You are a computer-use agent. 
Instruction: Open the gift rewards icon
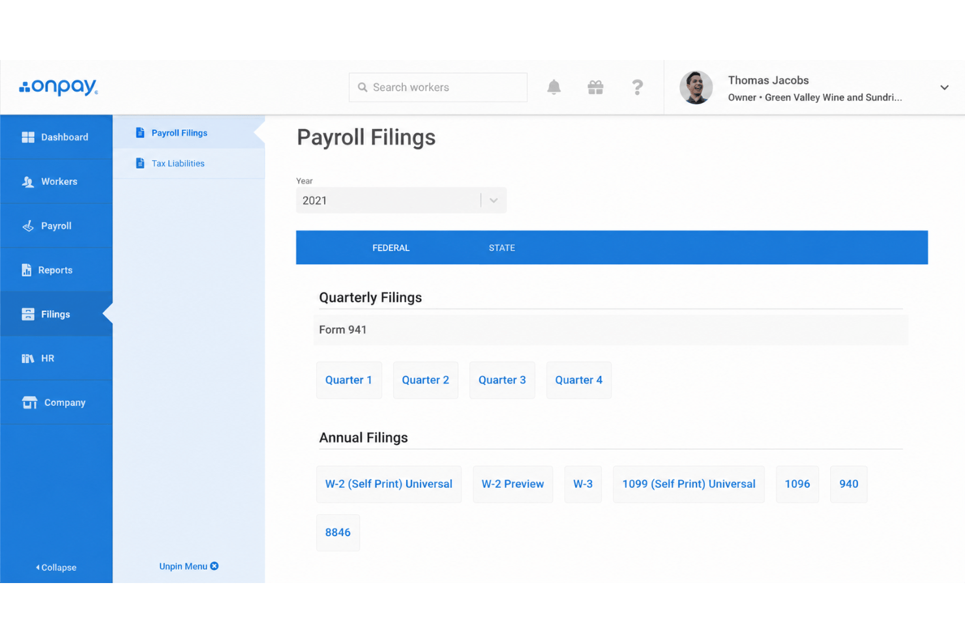pos(595,87)
